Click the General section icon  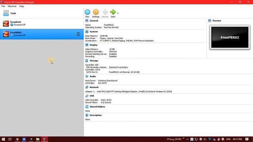87,21
